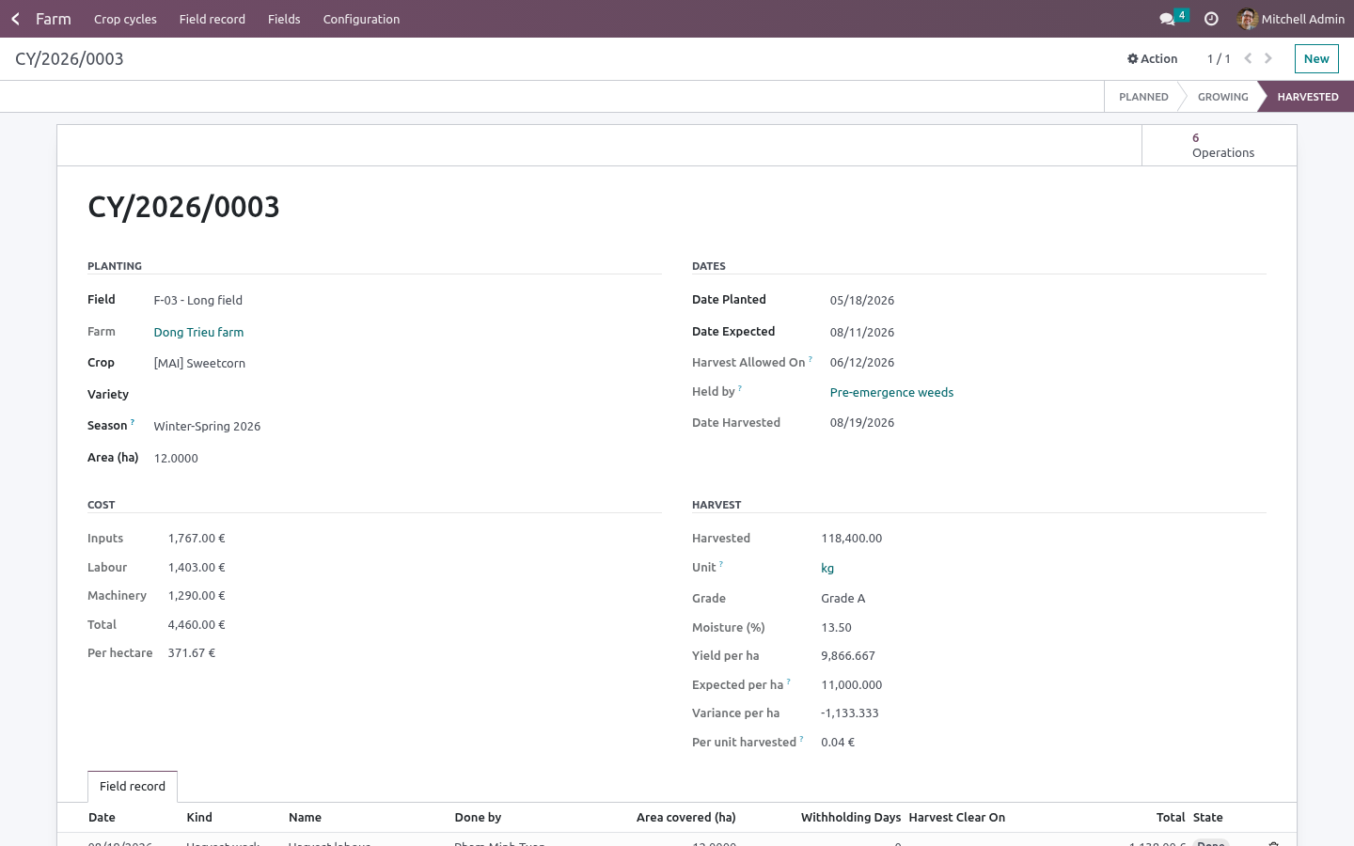Click the empty Variety field
This screenshot has width=1354, height=846.
407,395
